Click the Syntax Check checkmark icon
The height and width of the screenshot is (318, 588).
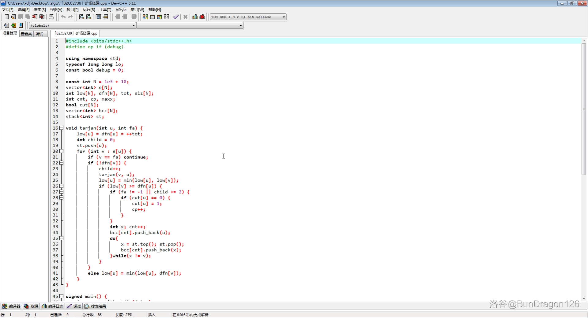176,17
